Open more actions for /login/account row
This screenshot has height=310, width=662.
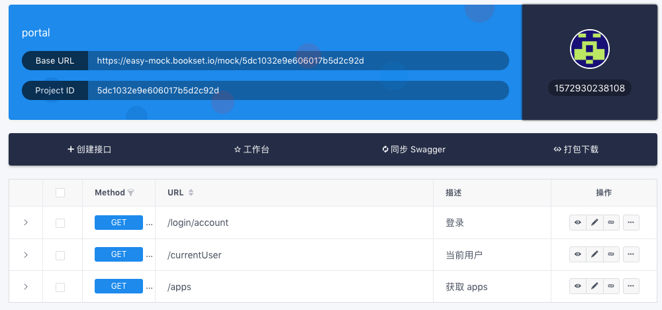631,223
